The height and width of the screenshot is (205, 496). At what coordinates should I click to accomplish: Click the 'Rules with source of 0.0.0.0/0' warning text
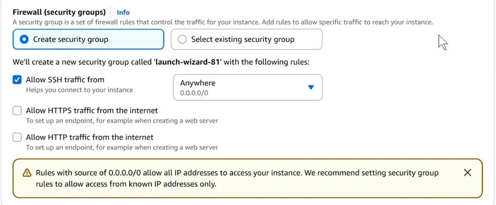(x=237, y=178)
